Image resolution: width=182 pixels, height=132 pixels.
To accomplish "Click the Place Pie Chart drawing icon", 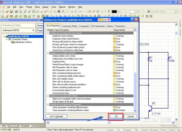I will 143,16.
